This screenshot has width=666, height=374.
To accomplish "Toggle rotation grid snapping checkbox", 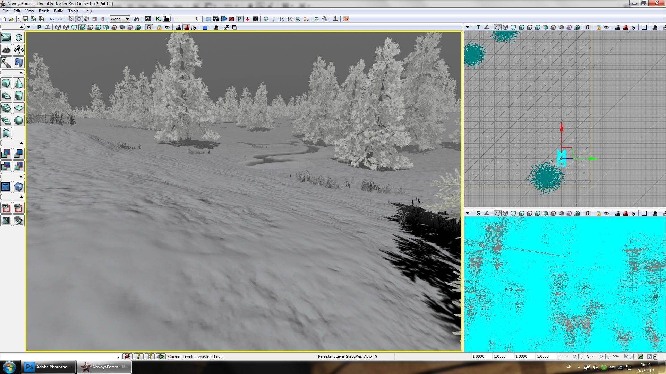I will click(x=602, y=356).
